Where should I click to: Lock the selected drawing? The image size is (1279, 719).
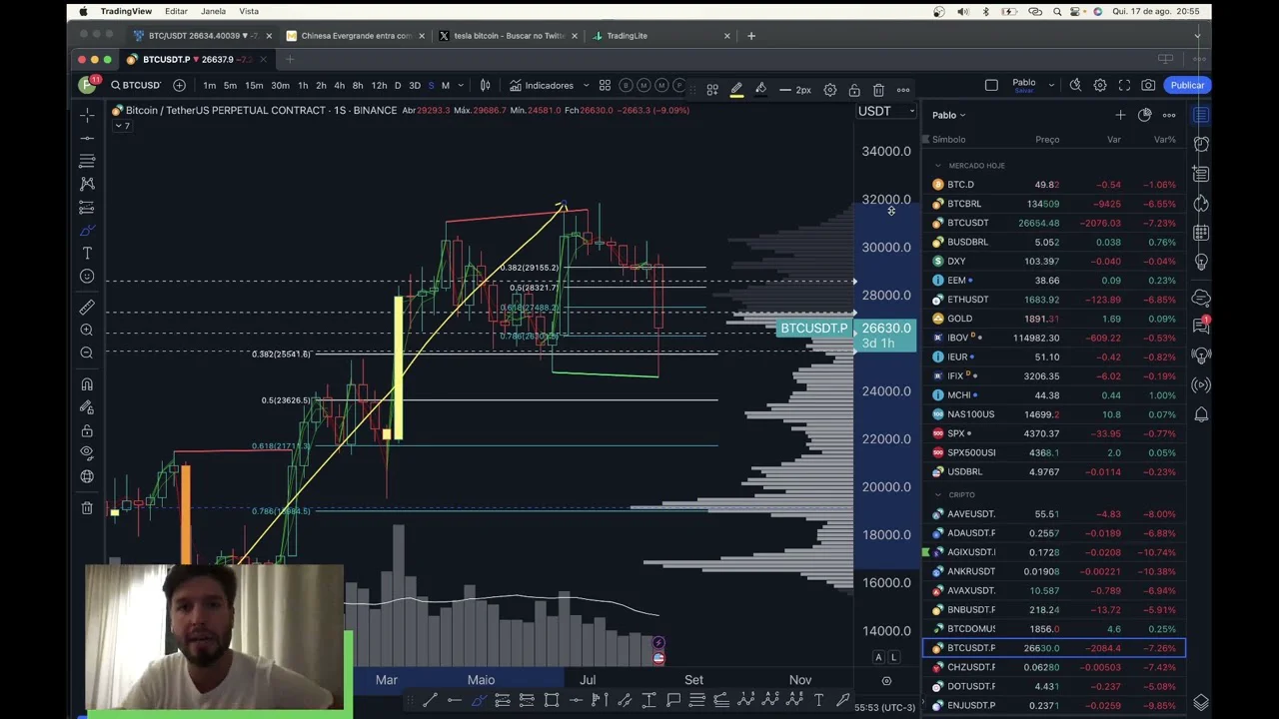pyautogui.click(x=854, y=90)
